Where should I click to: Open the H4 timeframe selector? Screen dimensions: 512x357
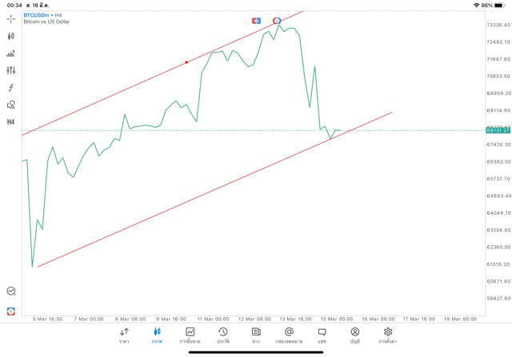(11, 122)
